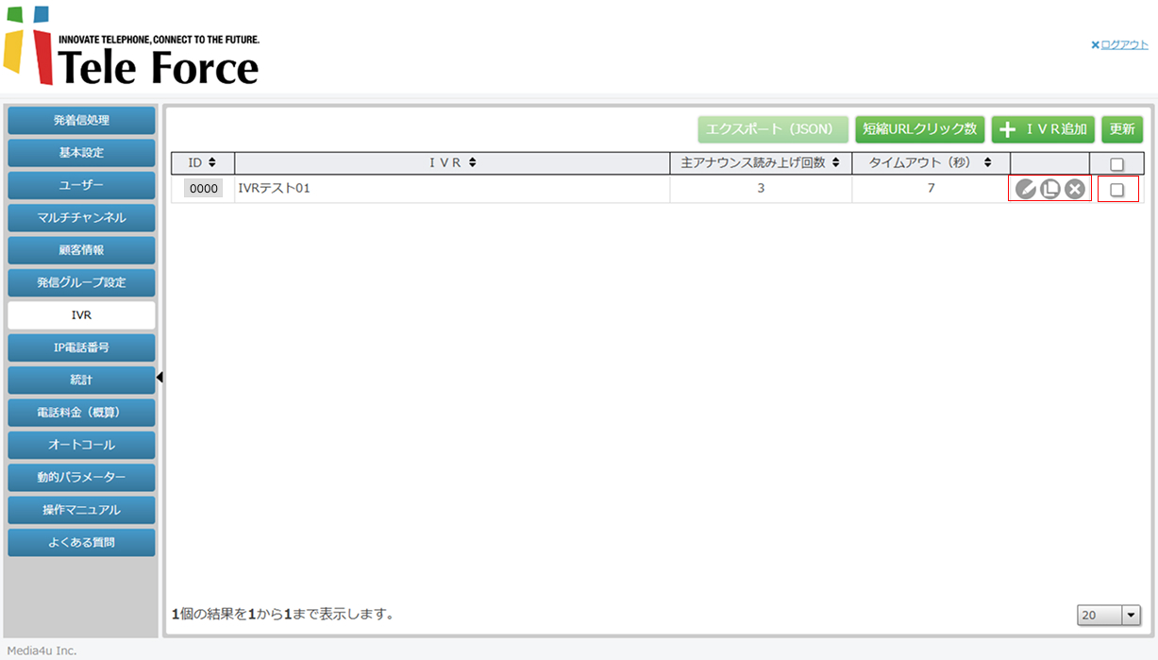
Task: Select the IVR sidebar menu item
Action: (81, 315)
